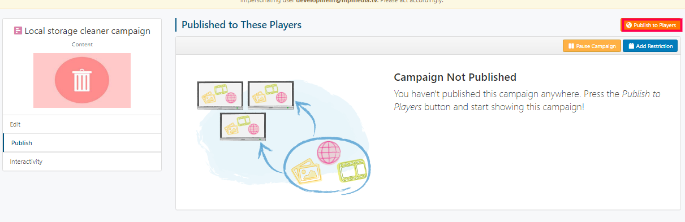The height and width of the screenshot is (222, 685).
Task: Click the Content label under campaign title
Action: tap(82, 44)
